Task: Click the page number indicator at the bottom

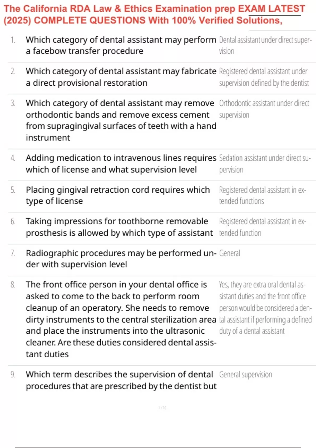Action: pos(162,408)
